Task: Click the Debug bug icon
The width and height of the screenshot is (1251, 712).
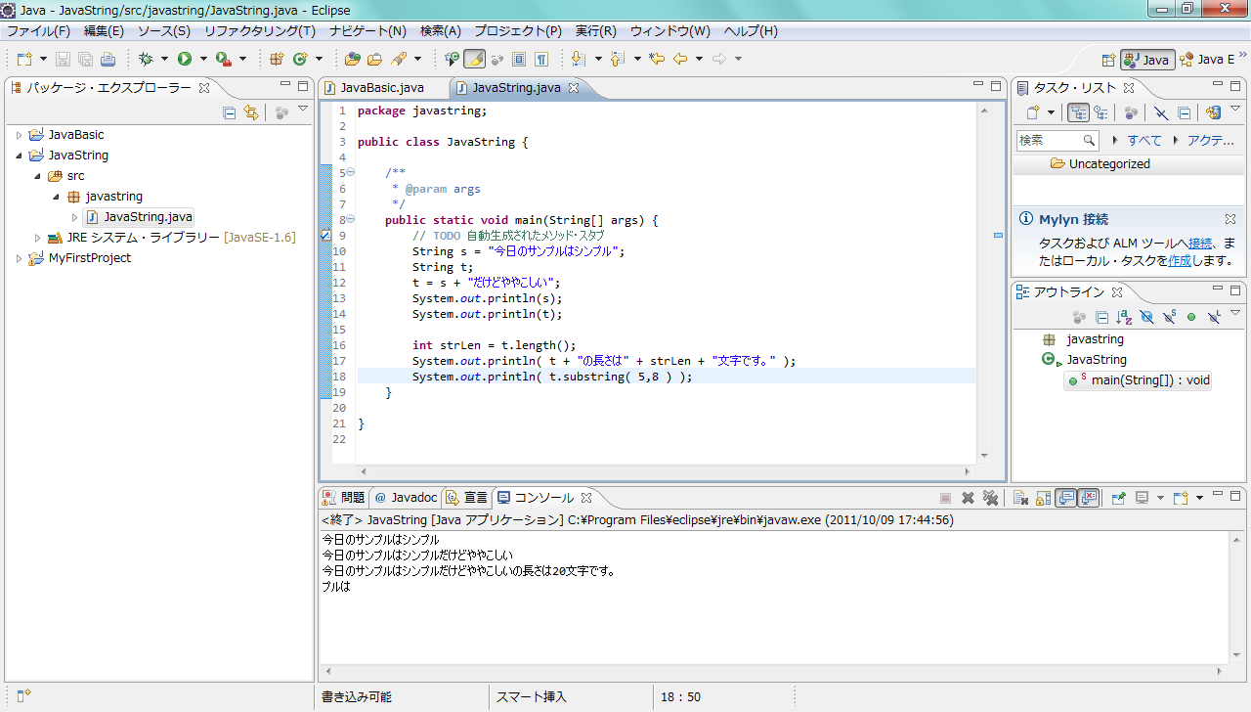Action: coord(146,59)
